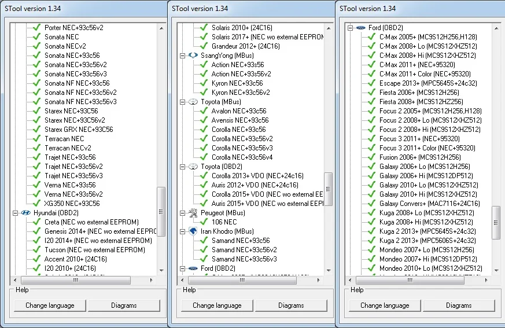Click green checkmark beside Accent 2010+ (24C16)

click(36, 259)
